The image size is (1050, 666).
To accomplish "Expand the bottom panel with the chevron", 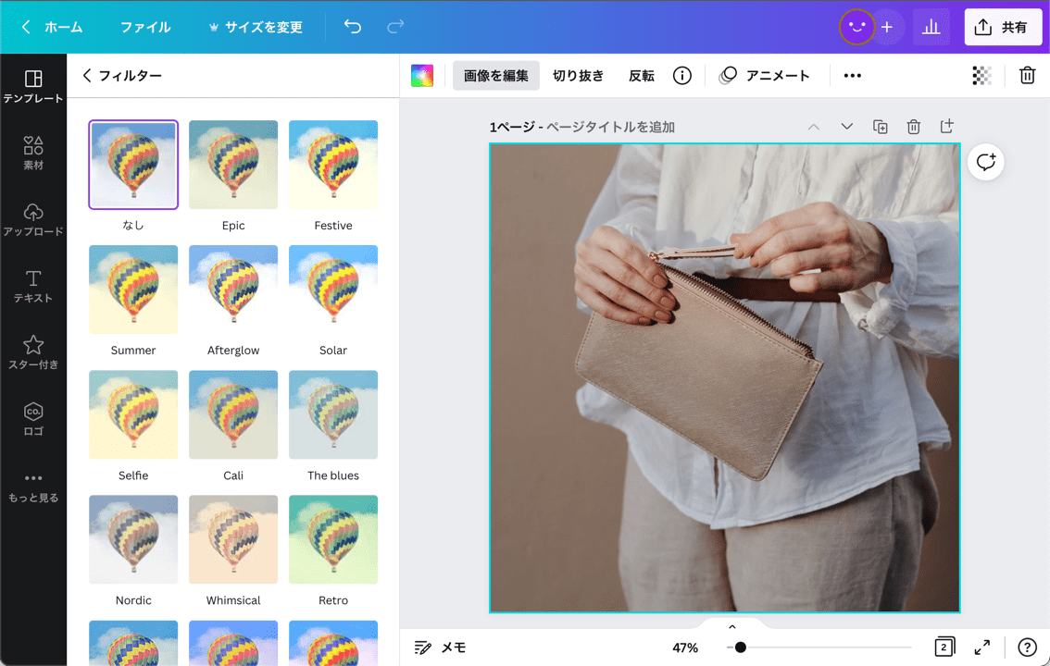I will (731, 626).
